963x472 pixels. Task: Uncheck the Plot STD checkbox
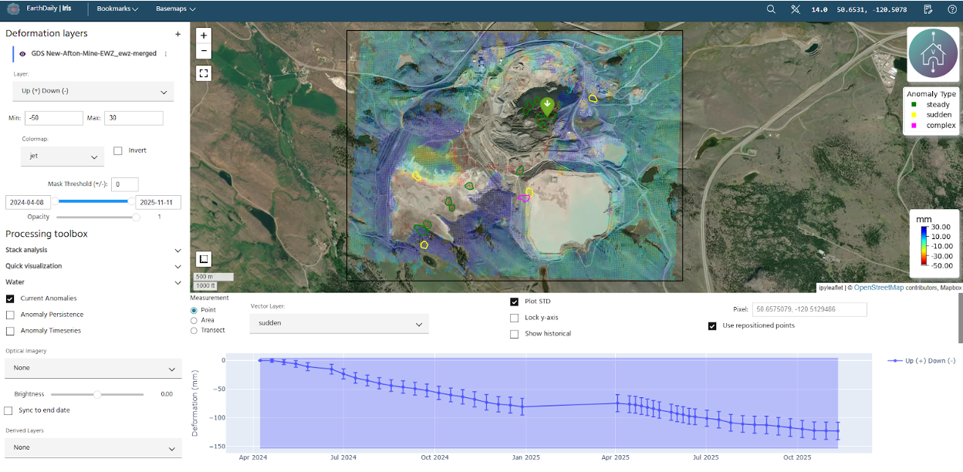(515, 302)
